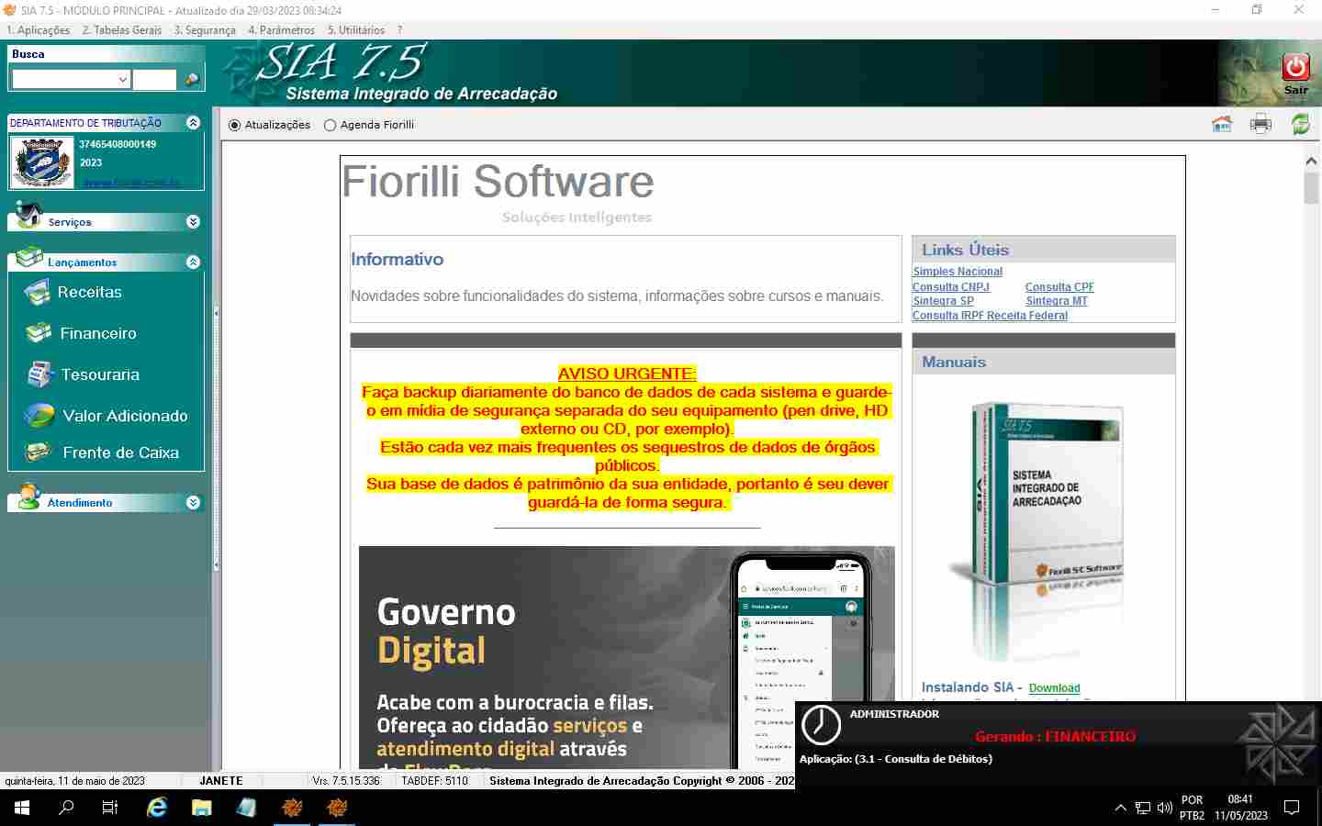This screenshot has height=826, width=1322.
Task: Open the Receitas module
Action: click(89, 293)
